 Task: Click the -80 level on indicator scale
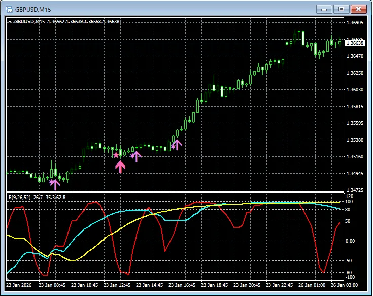349,273
